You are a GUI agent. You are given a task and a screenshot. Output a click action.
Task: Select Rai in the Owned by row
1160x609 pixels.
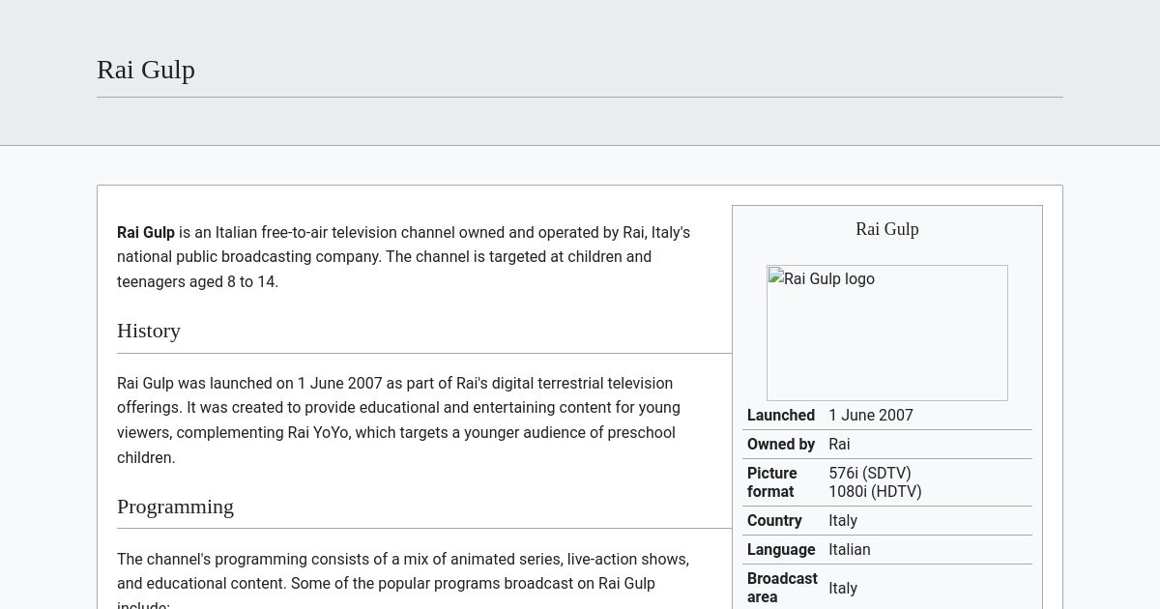839,444
